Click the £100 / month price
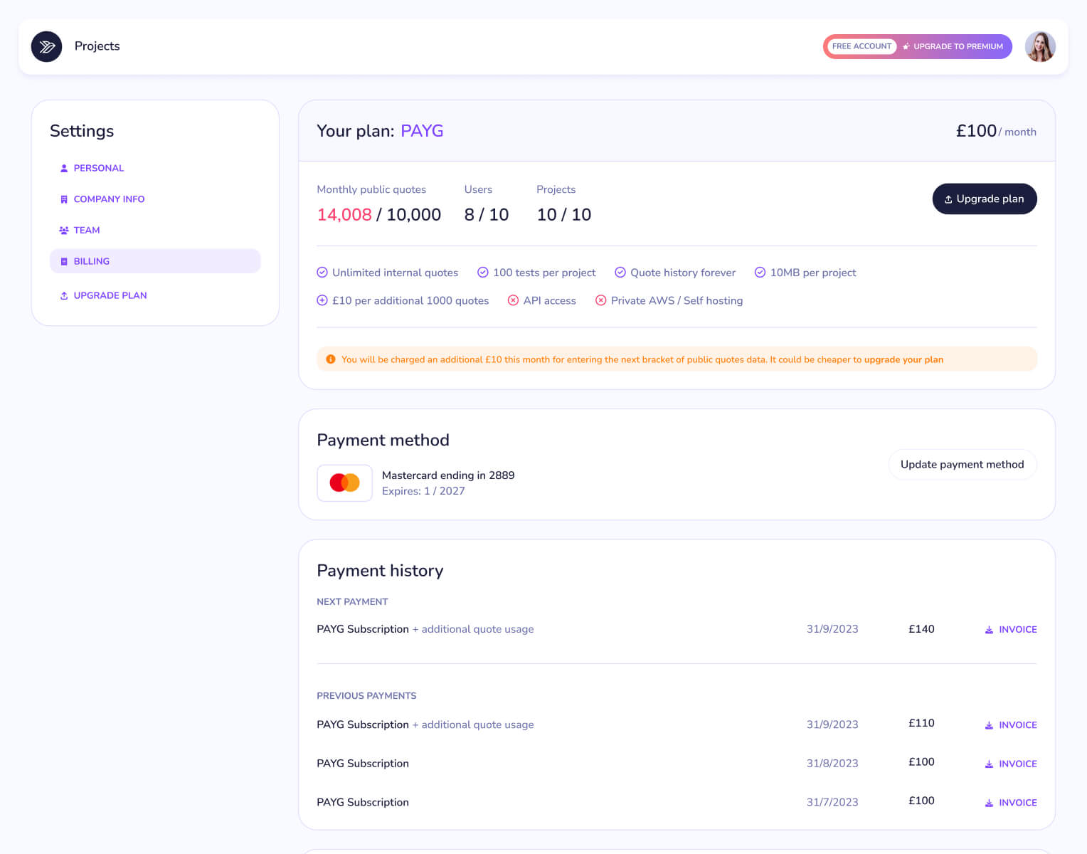 coord(996,131)
